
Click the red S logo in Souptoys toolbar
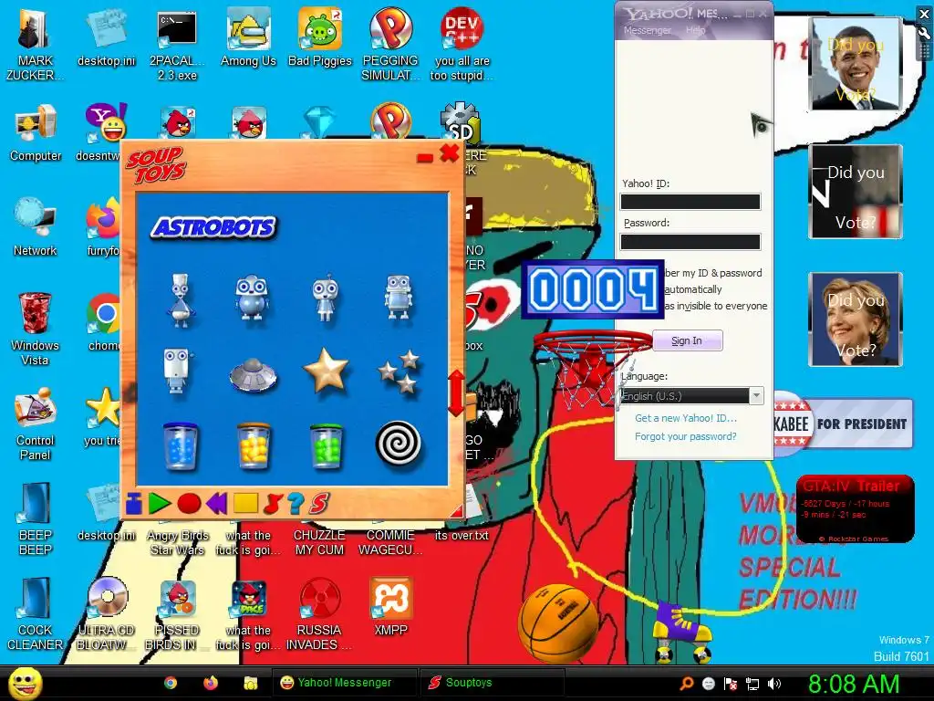(x=319, y=504)
